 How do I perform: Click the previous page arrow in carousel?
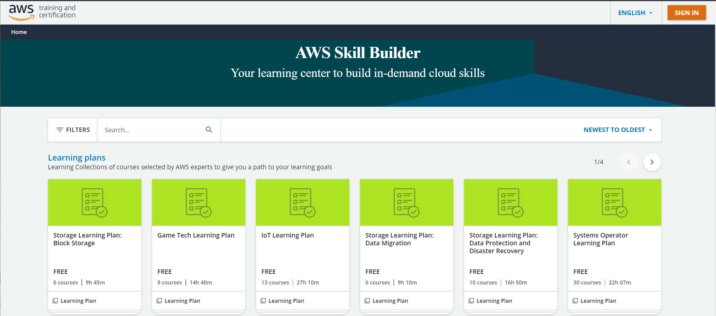pyautogui.click(x=629, y=162)
